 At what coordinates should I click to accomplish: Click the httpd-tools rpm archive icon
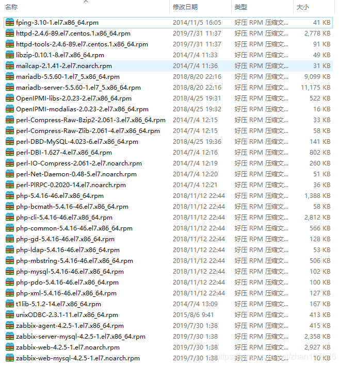coord(10,44)
